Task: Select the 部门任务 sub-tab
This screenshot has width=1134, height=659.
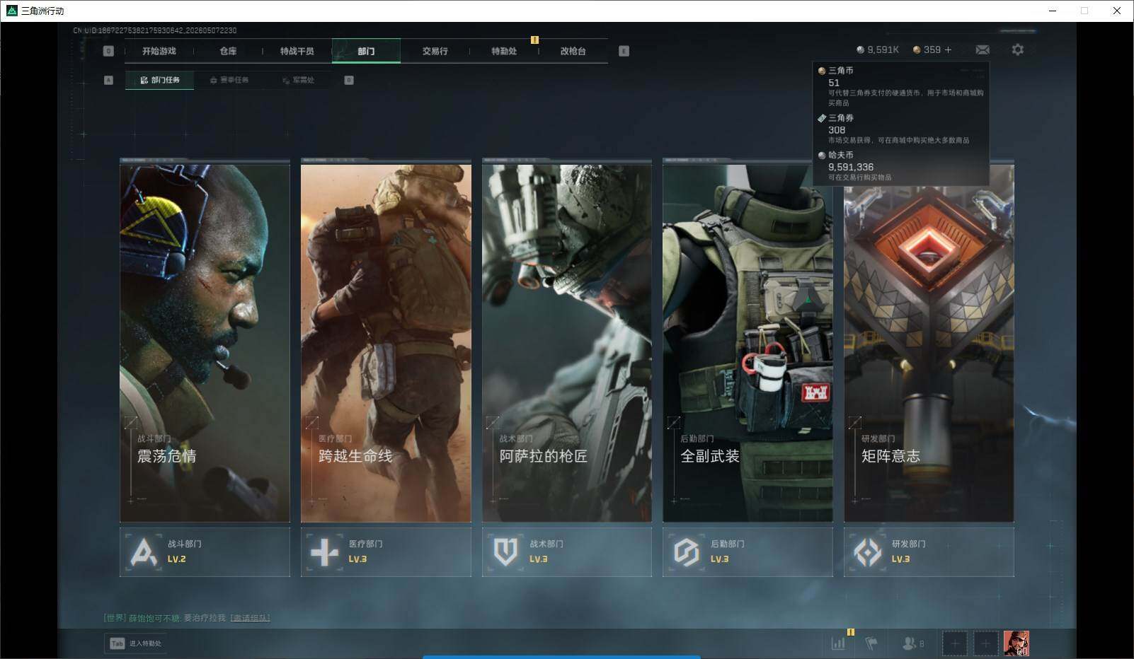Action: click(160, 80)
